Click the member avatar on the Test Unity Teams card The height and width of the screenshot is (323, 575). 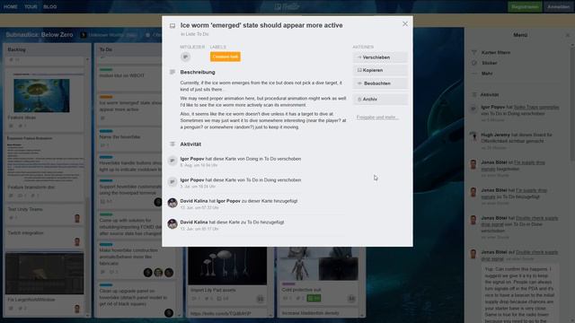tap(77, 218)
